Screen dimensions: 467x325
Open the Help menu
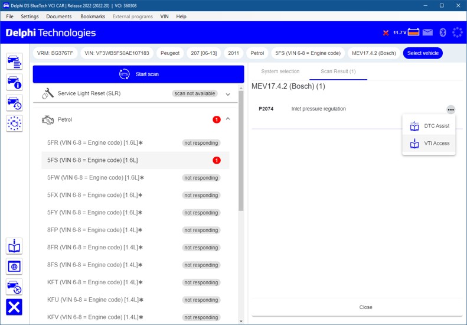(x=181, y=17)
